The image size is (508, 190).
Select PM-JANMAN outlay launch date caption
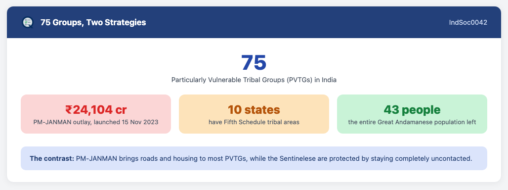pos(96,122)
